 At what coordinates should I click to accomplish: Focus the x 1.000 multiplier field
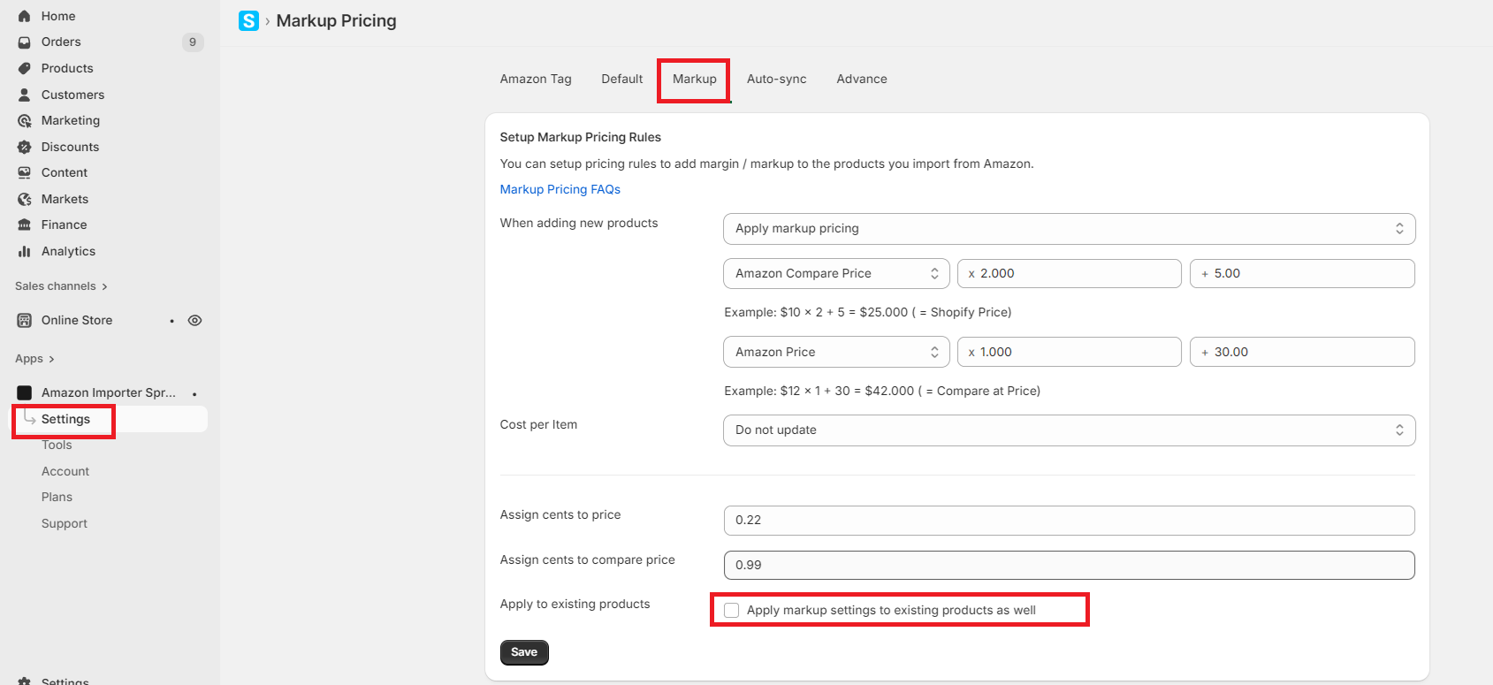pyautogui.click(x=1069, y=352)
